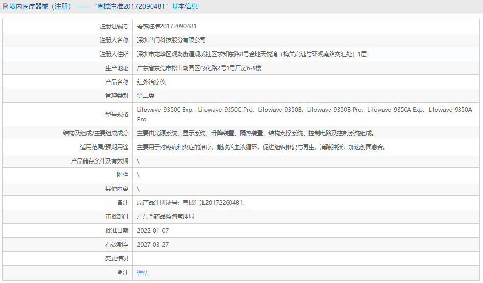Select the production address value starting 广东省东莞市
Image resolution: width=483 pixels, height=283 pixels.
[199, 68]
